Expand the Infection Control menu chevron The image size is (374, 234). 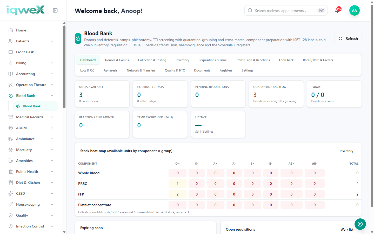pyautogui.click(x=52, y=226)
